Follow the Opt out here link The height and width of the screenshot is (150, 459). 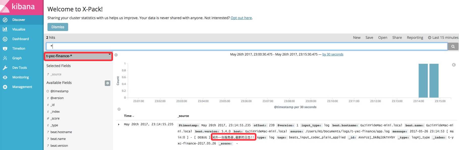point(241,18)
